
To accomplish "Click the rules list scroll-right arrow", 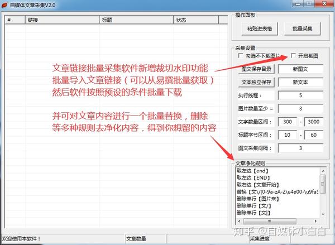I will [x=316, y=221].
